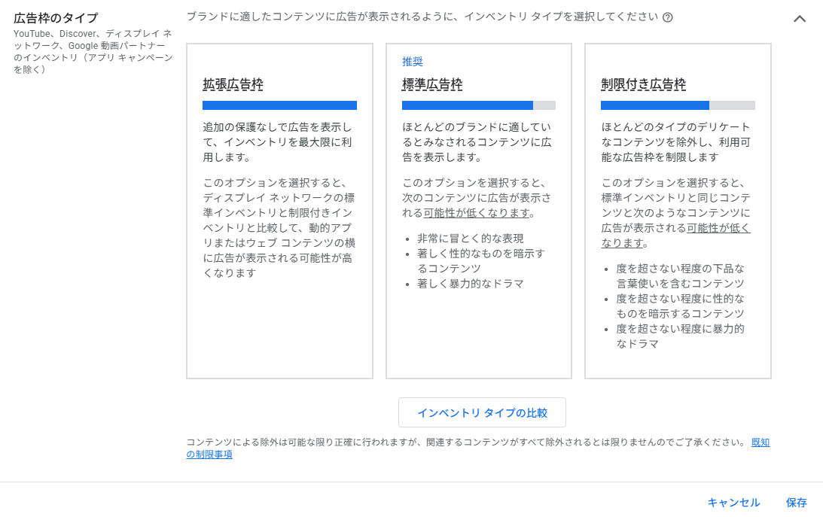Open インベントリ タイプの比較
The width and height of the screenshot is (823, 517).
click(482, 412)
